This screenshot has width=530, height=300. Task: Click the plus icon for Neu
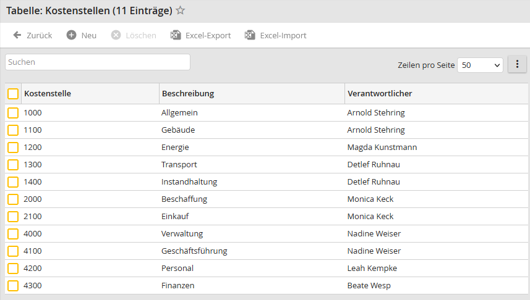(72, 35)
